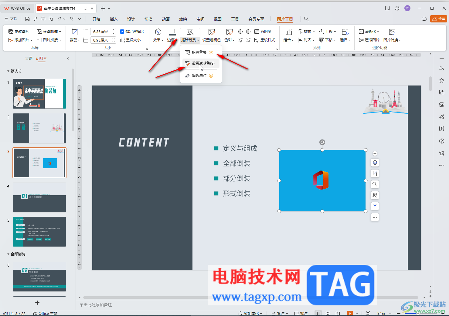Switch to normal view in status bar

pos(318,313)
